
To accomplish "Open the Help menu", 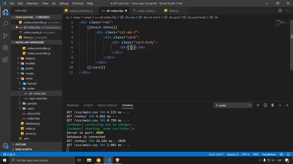I will 90,3.
